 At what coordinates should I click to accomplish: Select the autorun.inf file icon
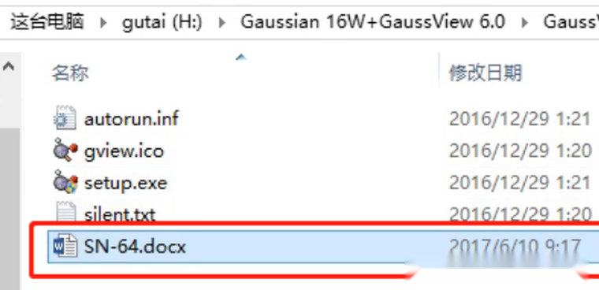(x=65, y=118)
